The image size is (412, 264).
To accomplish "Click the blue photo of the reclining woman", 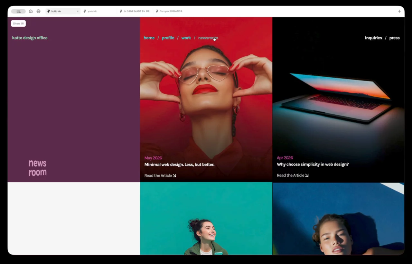I will tap(338, 219).
